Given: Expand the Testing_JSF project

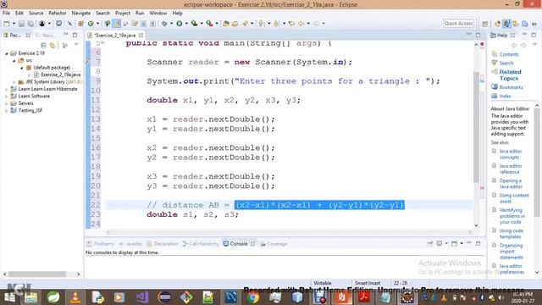Looking at the screenshot, I should pyautogui.click(x=6, y=111).
